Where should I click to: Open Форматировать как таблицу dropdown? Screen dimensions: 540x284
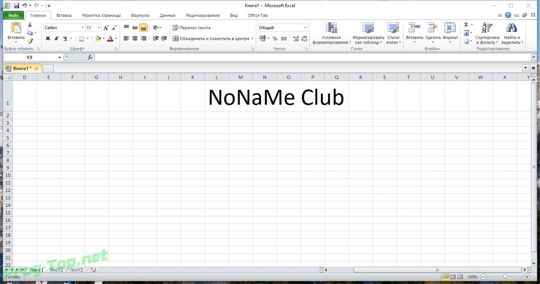pos(369,33)
